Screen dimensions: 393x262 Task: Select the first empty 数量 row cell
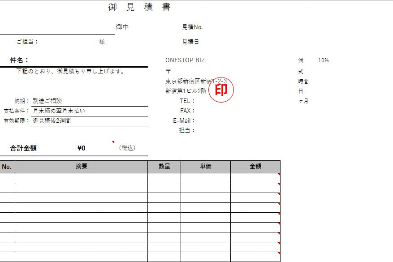click(x=164, y=178)
